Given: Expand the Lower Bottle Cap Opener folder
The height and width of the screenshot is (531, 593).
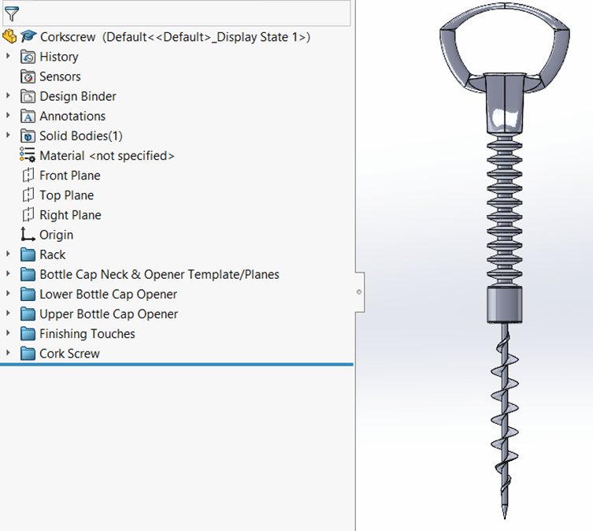Looking at the screenshot, I should [x=9, y=294].
